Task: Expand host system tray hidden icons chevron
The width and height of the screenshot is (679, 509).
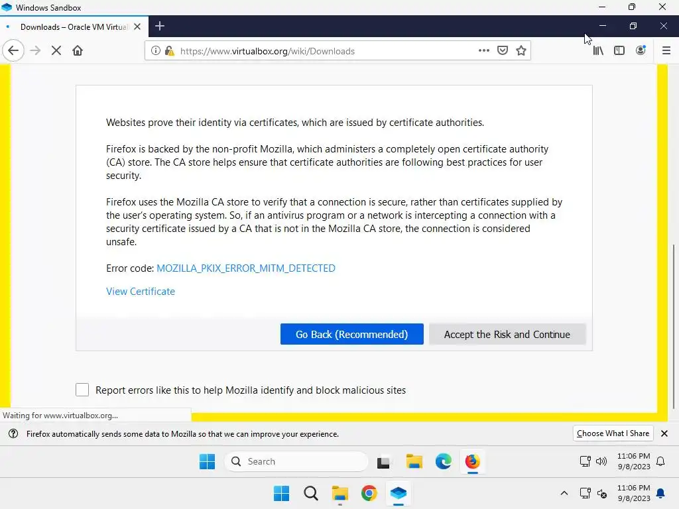Action: (564, 493)
